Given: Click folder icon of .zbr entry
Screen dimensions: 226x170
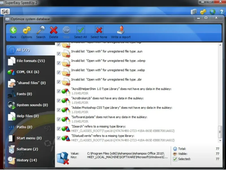Looking at the screenshot, I should point(66,82).
